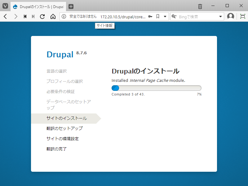Bookmark this page
The height and width of the screenshot is (186, 248).
(x=158, y=16)
